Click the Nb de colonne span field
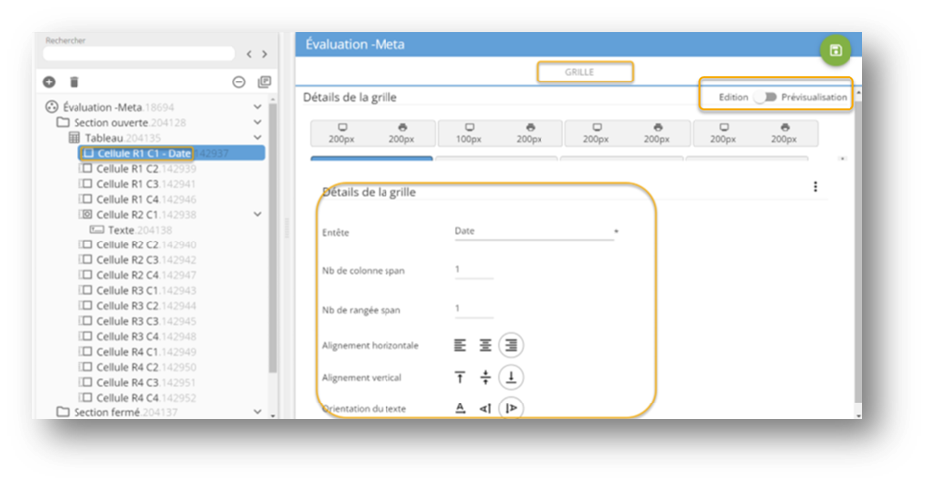Image resolution: width=927 pixels, height=484 pixels. click(x=473, y=270)
